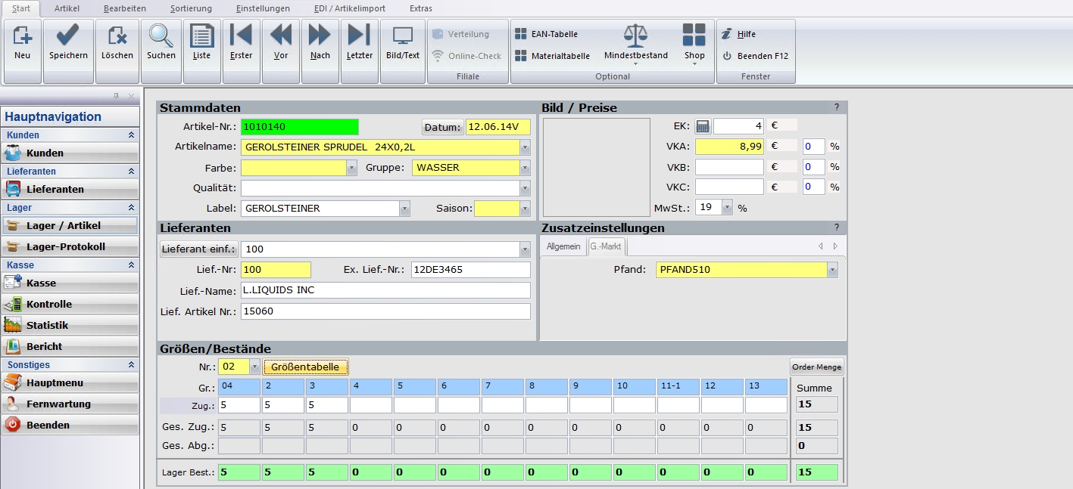Screen dimensions: 1073x489
Task: Click Beenden F12 power icon
Action: (755, 56)
